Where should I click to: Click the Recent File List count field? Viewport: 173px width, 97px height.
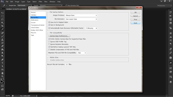pos(66,64)
